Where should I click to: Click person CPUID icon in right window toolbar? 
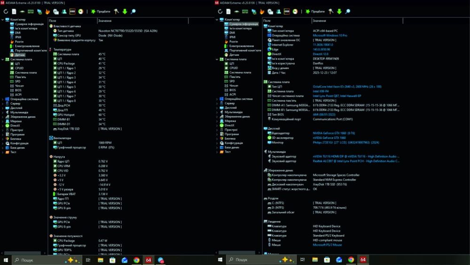click(278, 11)
